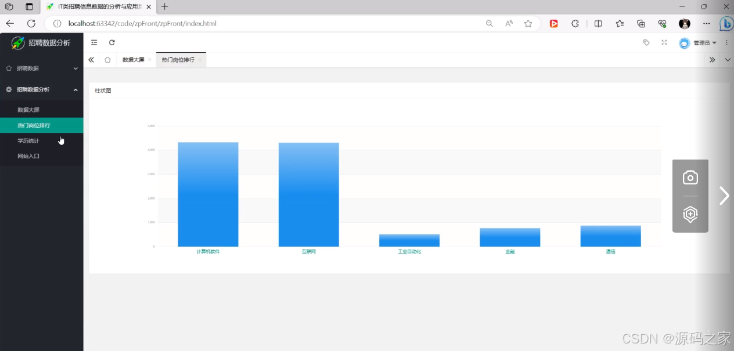Toggle split screen browser icon
Viewport: 734px width, 351px height.
click(x=598, y=24)
